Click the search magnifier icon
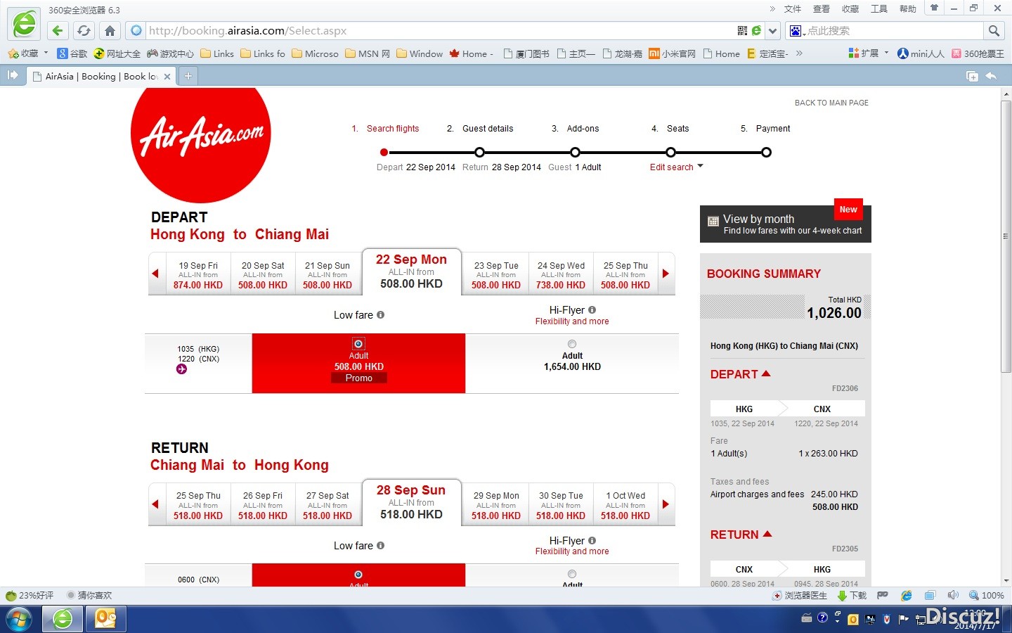The width and height of the screenshot is (1012, 633). point(994,30)
